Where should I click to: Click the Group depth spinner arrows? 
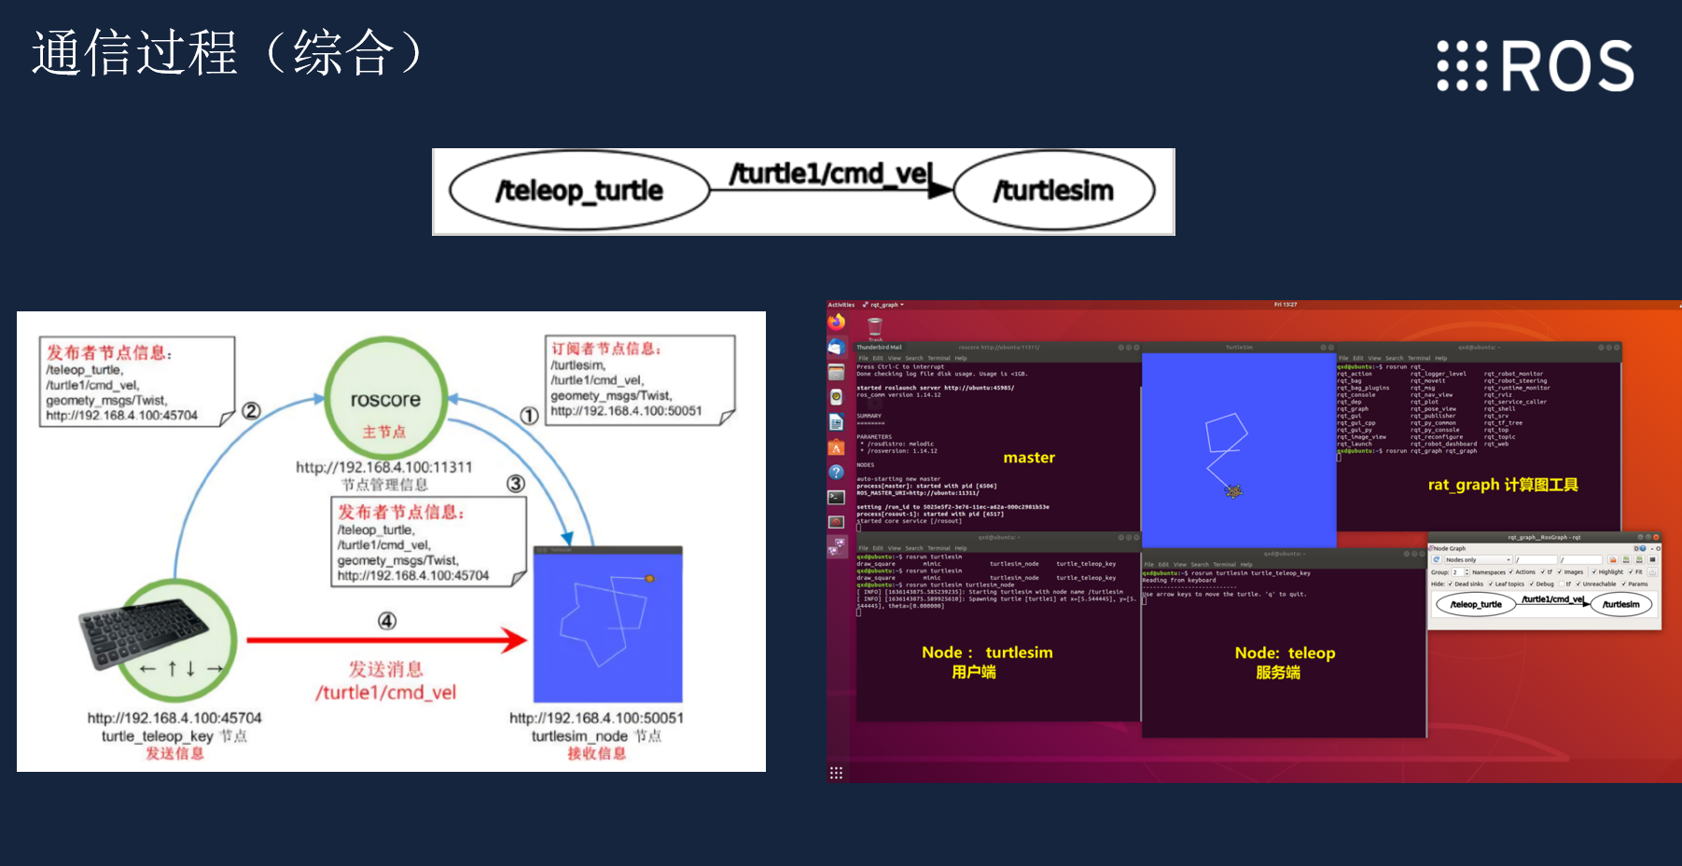pyautogui.click(x=1467, y=572)
